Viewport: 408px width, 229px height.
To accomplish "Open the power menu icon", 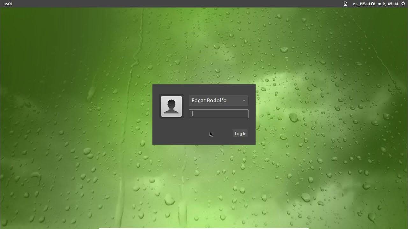I will (403, 4).
